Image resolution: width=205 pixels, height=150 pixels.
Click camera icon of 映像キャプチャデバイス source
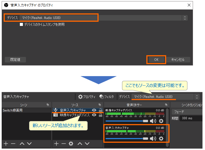(56, 115)
